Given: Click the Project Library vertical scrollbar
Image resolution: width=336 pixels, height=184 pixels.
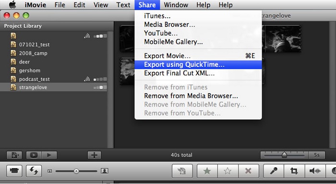Looking at the screenshot, I should pos(110,90).
